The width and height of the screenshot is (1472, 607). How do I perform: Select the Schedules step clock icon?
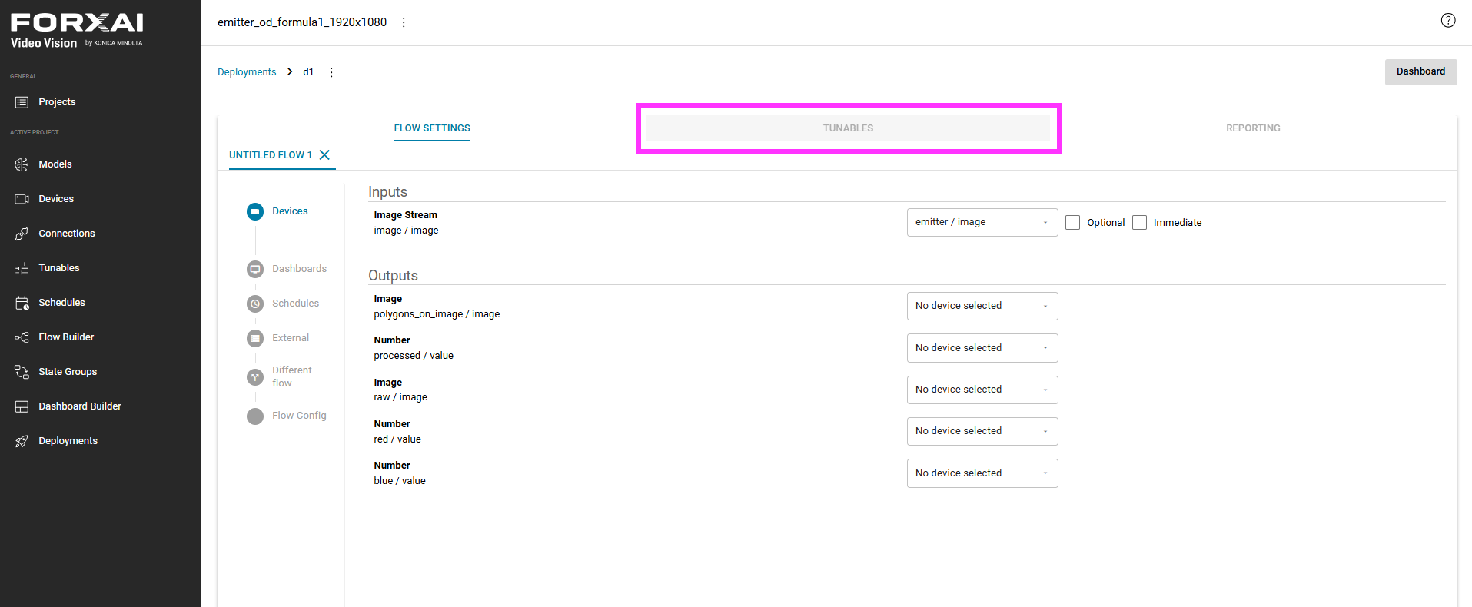tap(255, 303)
